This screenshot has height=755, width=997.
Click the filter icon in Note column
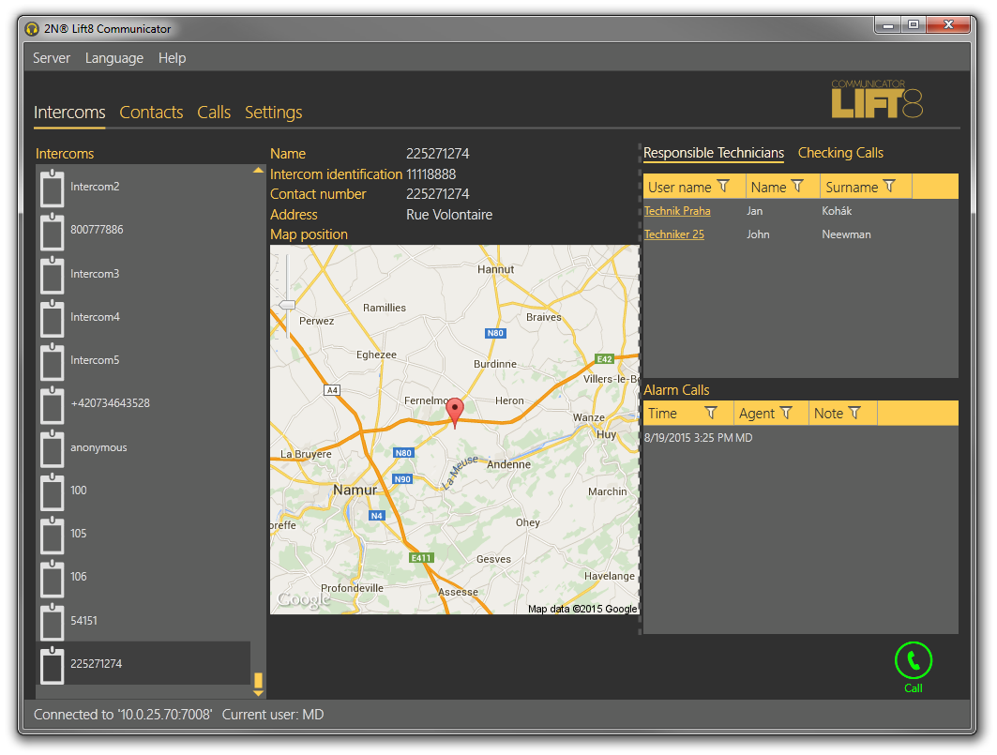coord(854,413)
